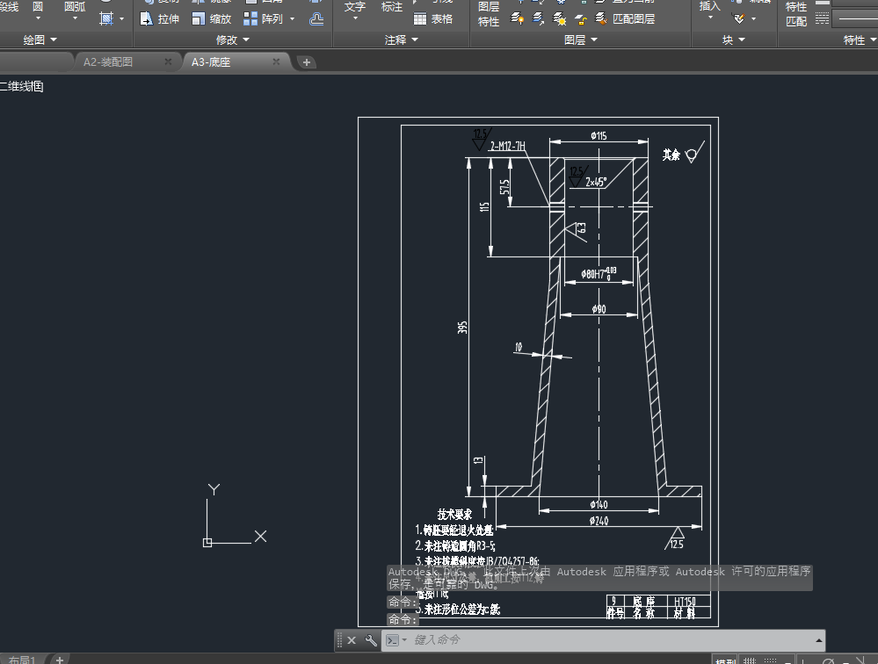Click the hatch tool icon in Draw panel
The height and width of the screenshot is (664, 878).
click(106, 18)
